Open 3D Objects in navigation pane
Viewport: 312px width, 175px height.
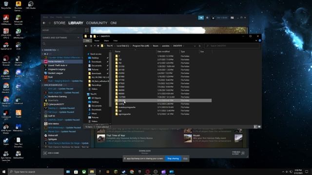point(96,98)
